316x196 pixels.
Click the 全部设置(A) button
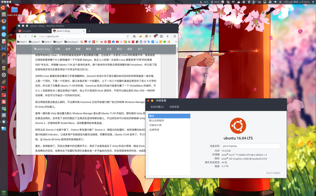click(157, 107)
